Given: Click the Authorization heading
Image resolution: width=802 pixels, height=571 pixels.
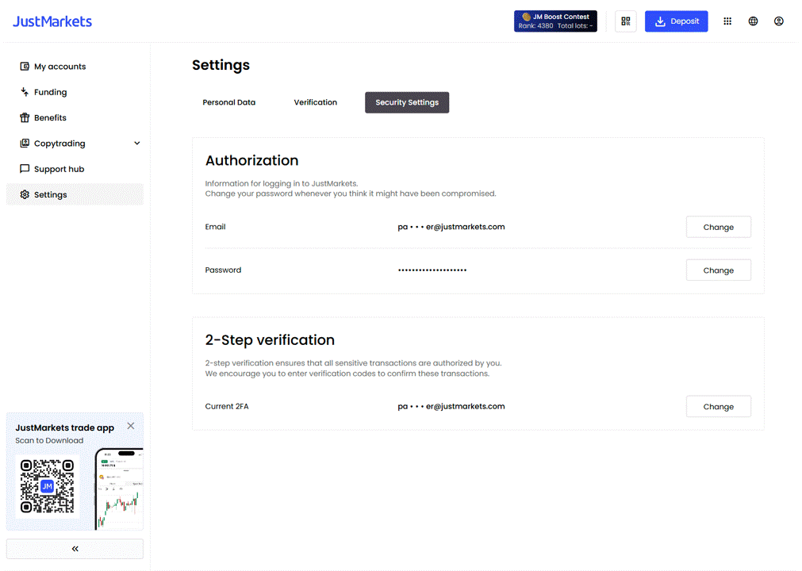Looking at the screenshot, I should (251, 160).
